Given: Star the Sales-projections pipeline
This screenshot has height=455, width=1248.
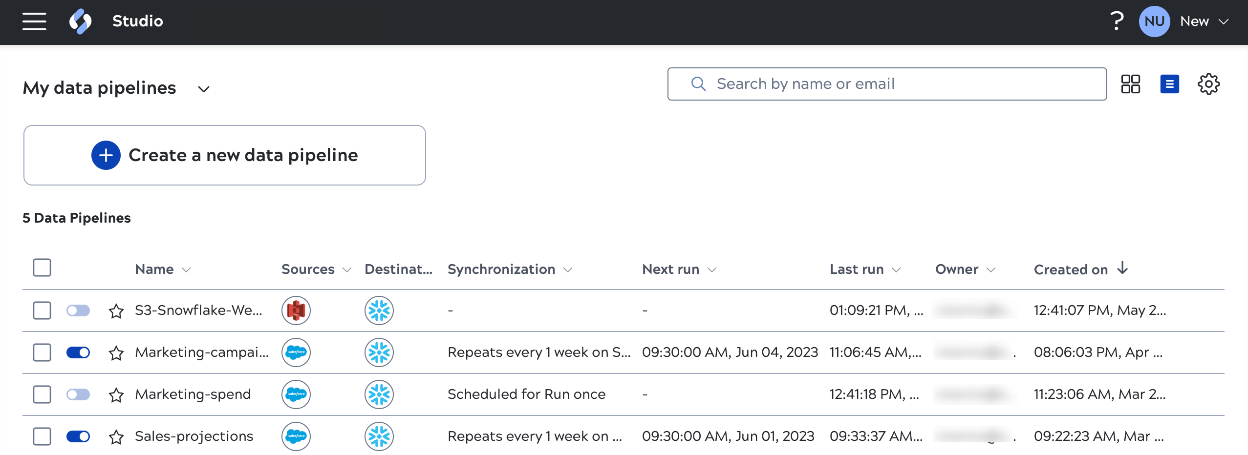Looking at the screenshot, I should (116, 436).
